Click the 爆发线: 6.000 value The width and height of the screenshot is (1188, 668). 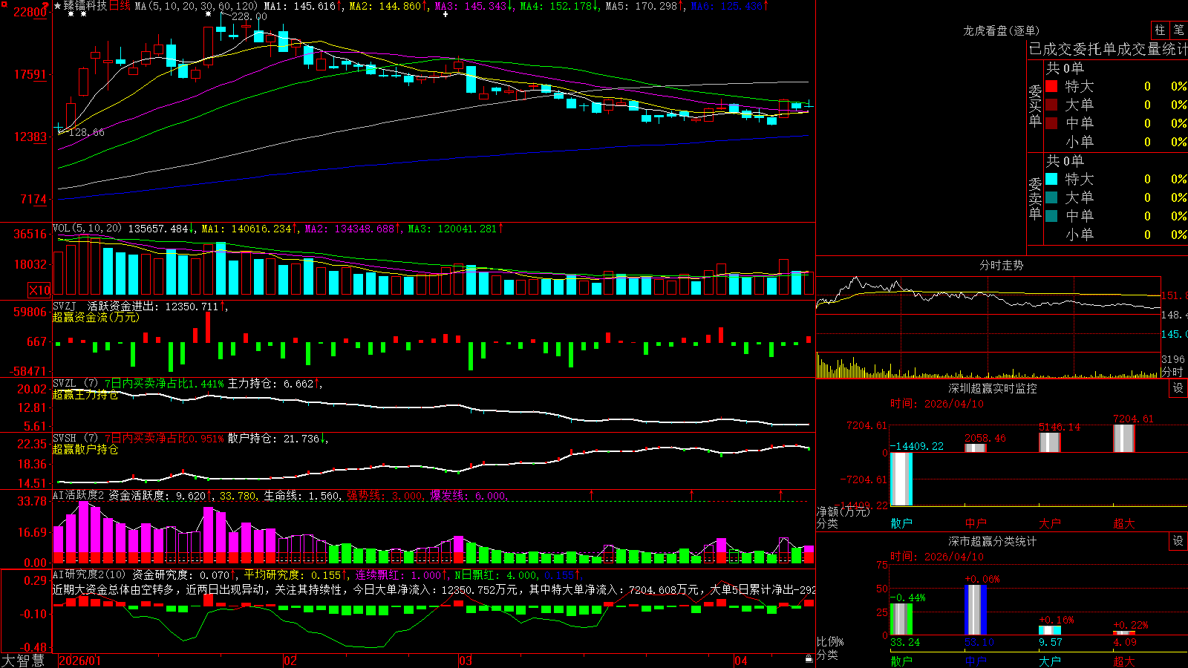point(468,496)
